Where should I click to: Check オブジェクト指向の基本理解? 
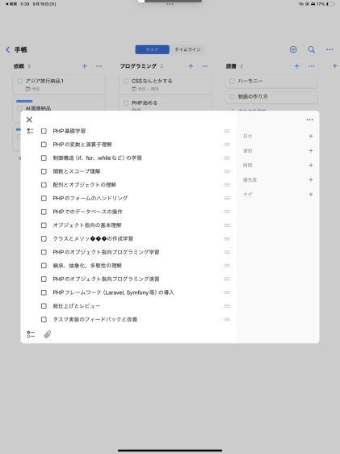[x=44, y=225]
